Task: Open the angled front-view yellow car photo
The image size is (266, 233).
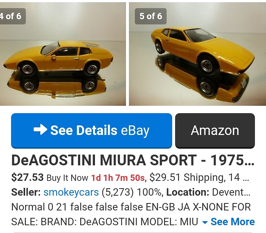Action: point(197,54)
